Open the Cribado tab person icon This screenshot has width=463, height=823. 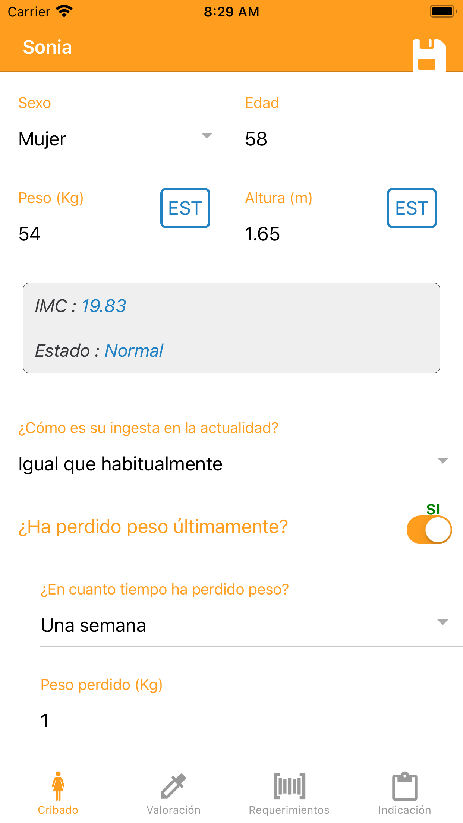click(x=58, y=786)
